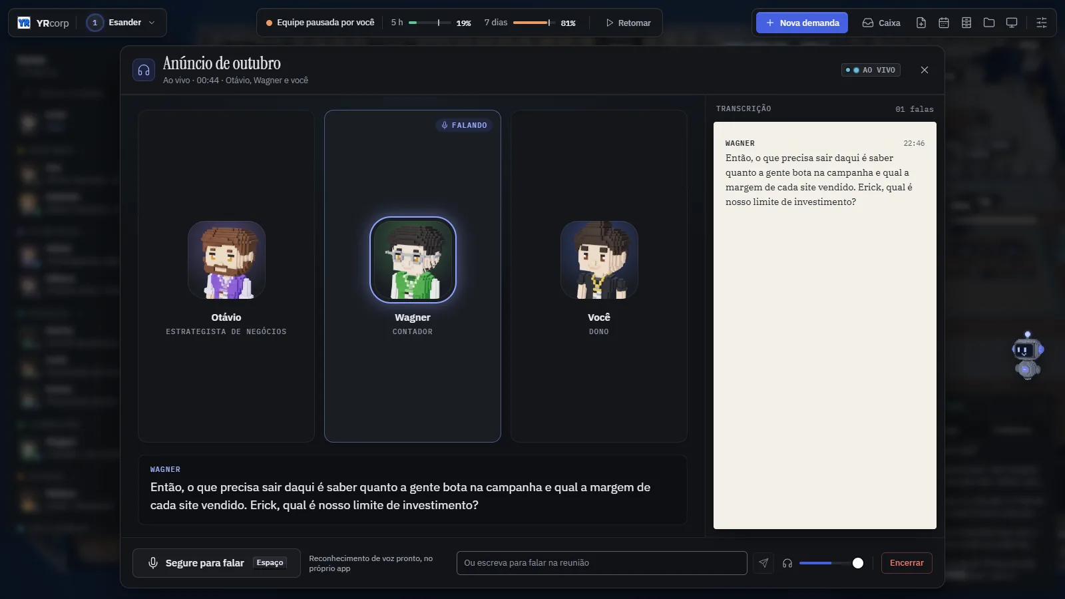The image size is (1065, 599).
Task: Click the Encerrar button to end meeting
Action: (x=907, y=563)
